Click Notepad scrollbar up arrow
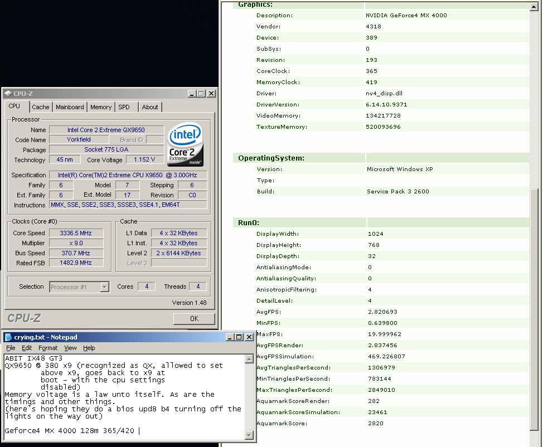543x447 pixels. 249,359
